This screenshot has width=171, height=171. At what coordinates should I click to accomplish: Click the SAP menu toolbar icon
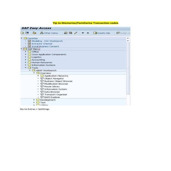tap(27, 33)
